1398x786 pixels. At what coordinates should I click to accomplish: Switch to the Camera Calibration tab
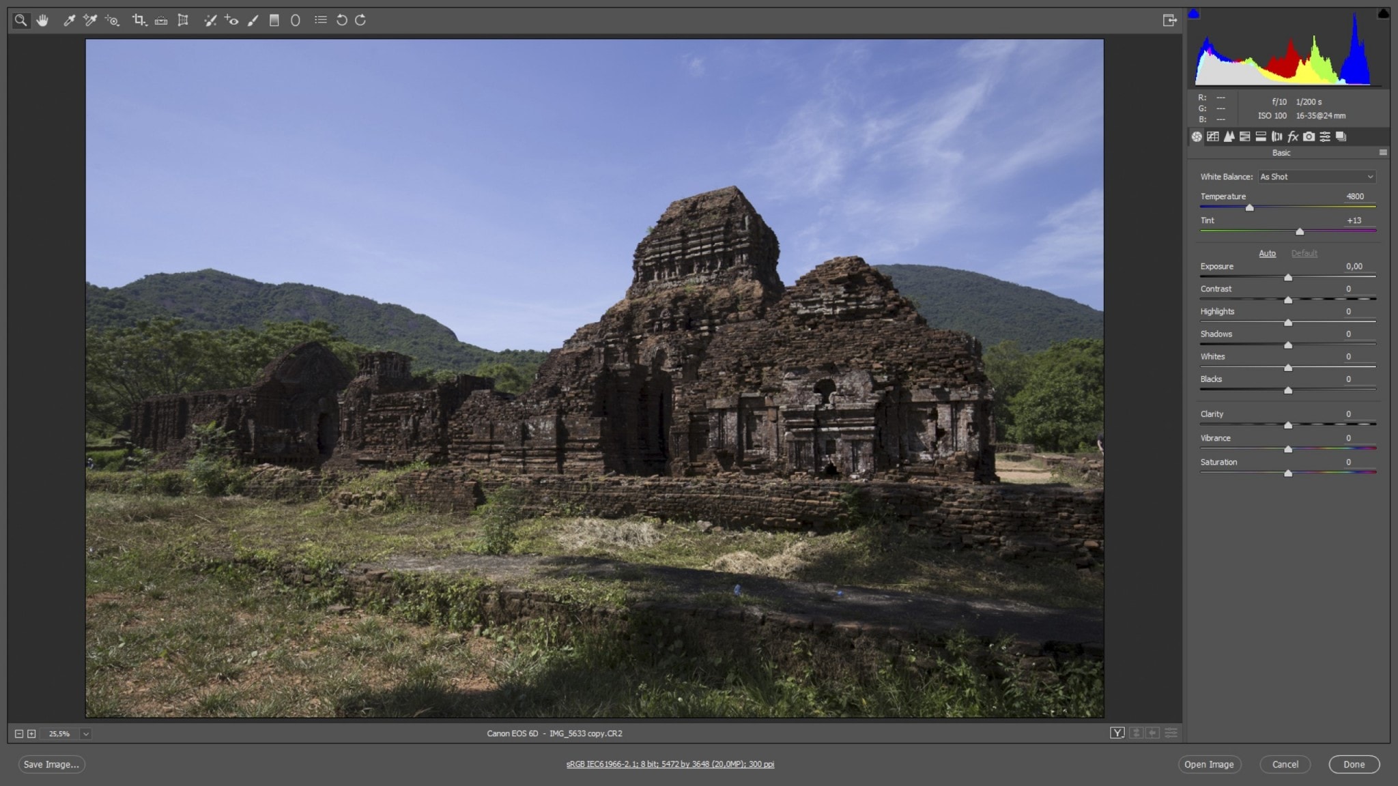tap(1308, 136)
